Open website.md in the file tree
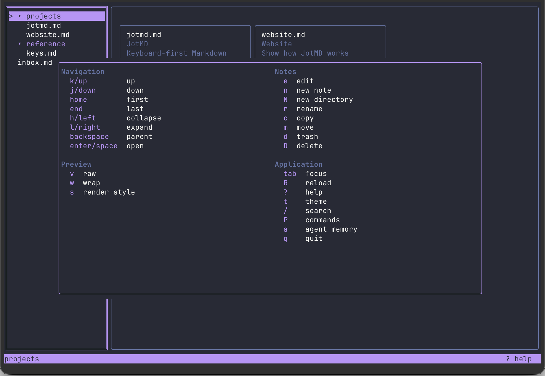This screenshot has width=545, height=376. (48, 35)
